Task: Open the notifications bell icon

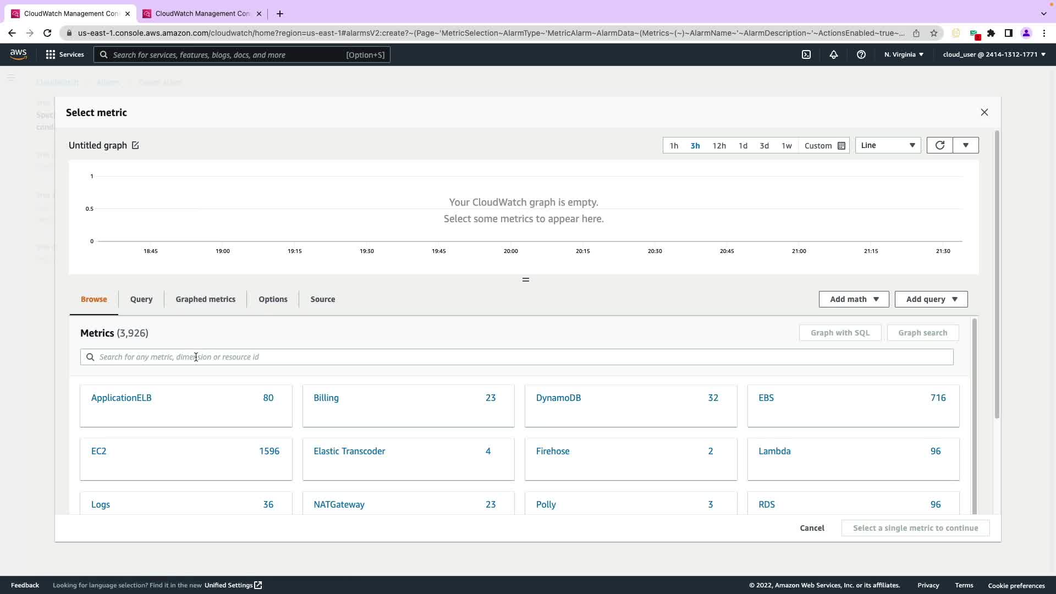Action: [x=834, y=54]
